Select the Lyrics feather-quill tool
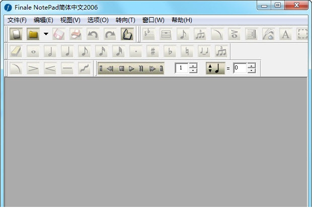This screenshot has height=215, width=312. 269,34
